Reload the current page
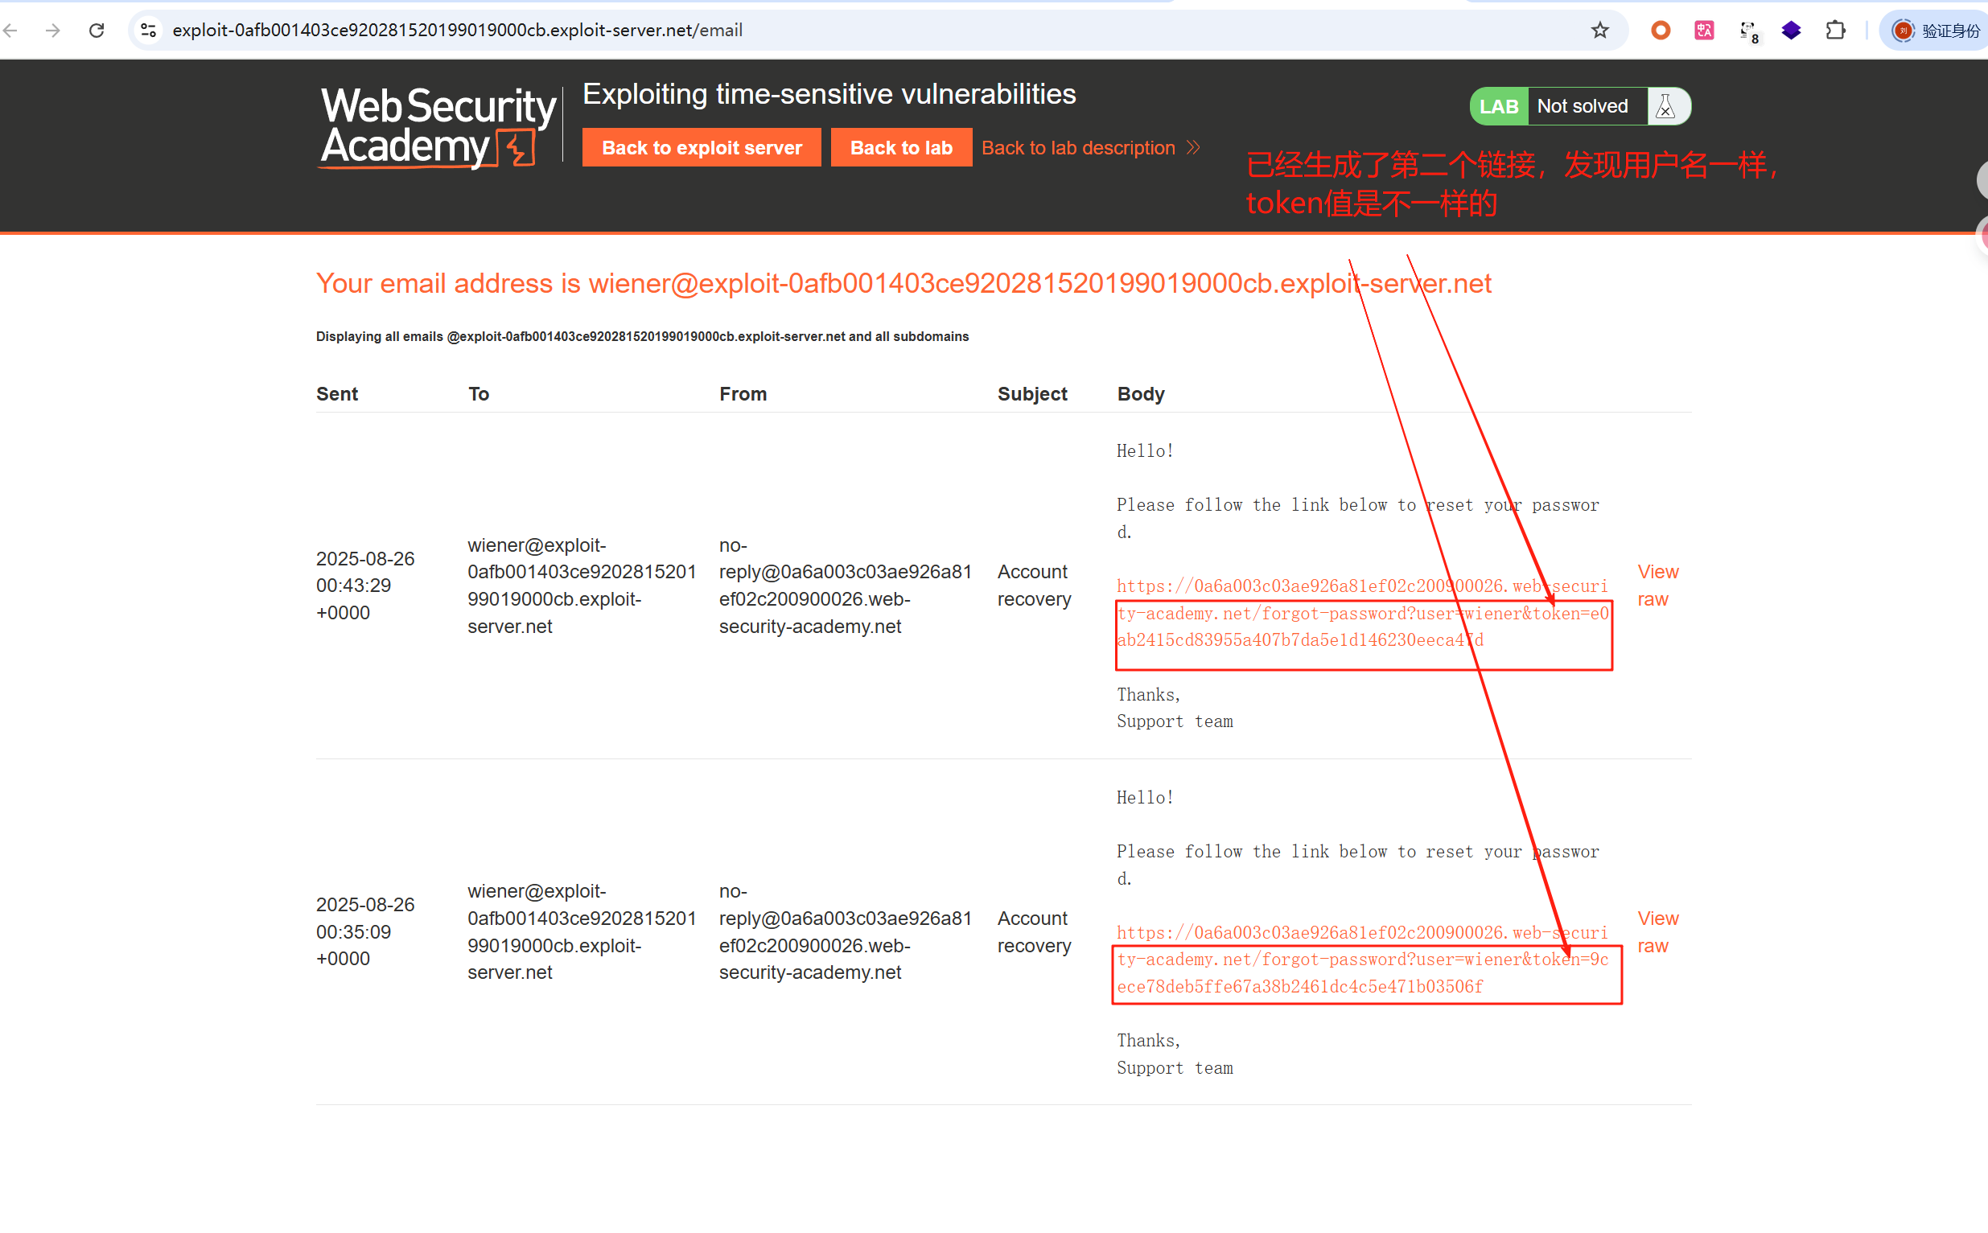The image size is (1988, 1233). coord(97,31)
